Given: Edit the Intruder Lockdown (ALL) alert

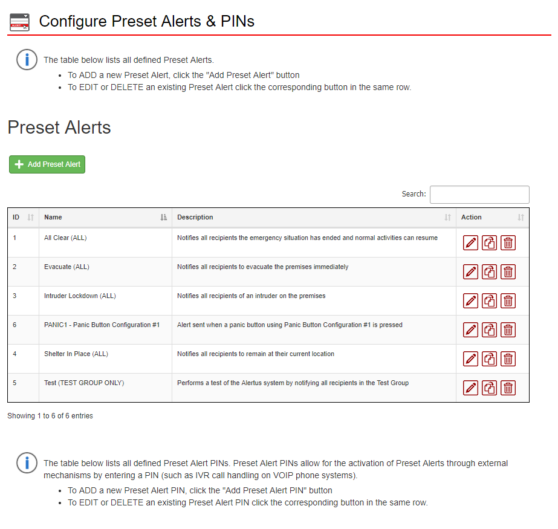Looking at the screenshot, I should 470,301.
